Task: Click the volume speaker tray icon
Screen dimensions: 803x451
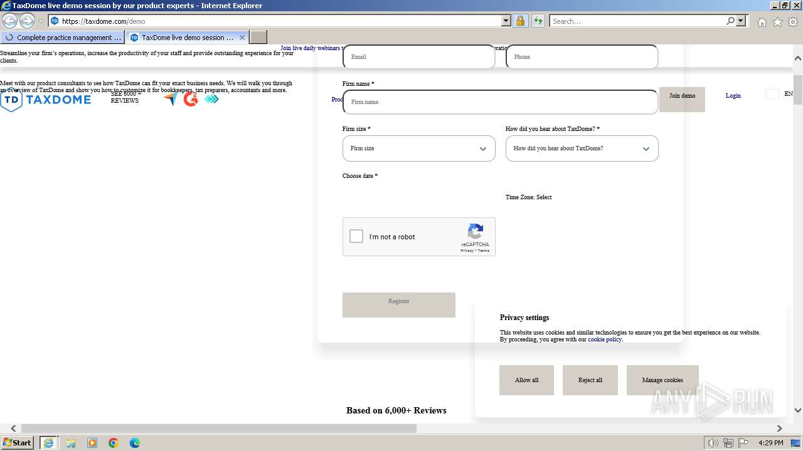Action: 713,443
